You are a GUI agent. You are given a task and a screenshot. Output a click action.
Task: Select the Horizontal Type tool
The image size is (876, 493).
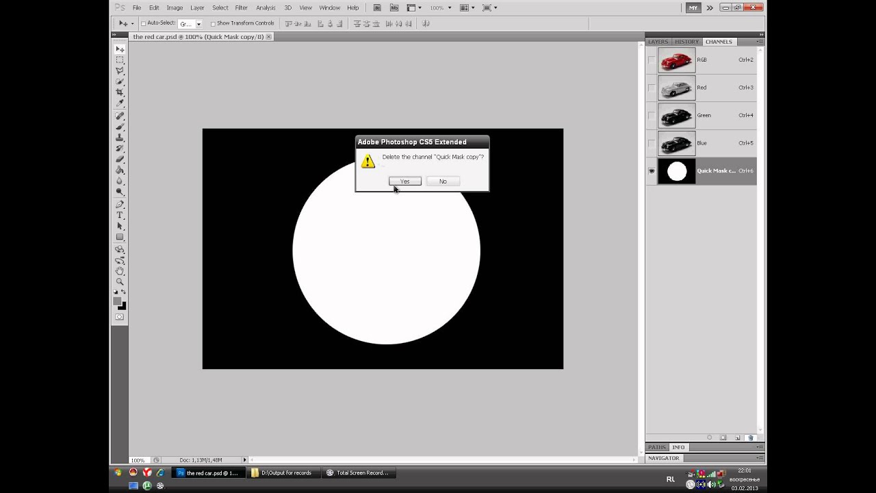[120, 215]
